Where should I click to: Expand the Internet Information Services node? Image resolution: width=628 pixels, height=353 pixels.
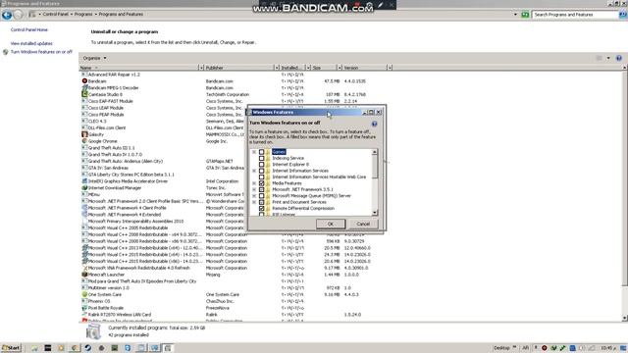click(x=254, y=171)
